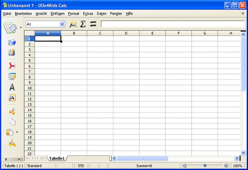Go to next sheet navigation arrow
The image size is (248, 170).
38,158
